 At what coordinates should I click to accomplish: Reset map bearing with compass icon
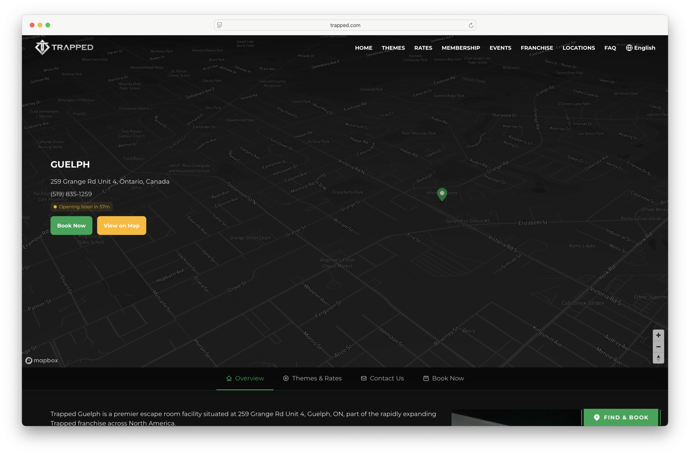click(658, 358)
